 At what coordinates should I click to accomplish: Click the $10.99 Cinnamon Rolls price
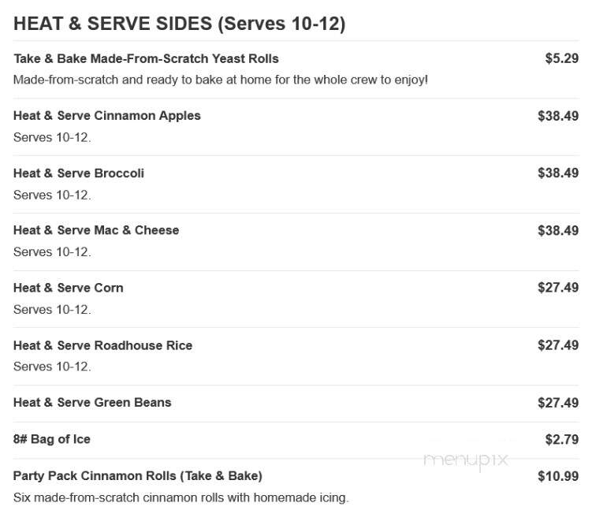[x=558, y=476]
